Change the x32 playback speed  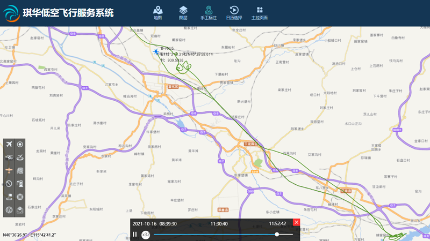[146, 235]
